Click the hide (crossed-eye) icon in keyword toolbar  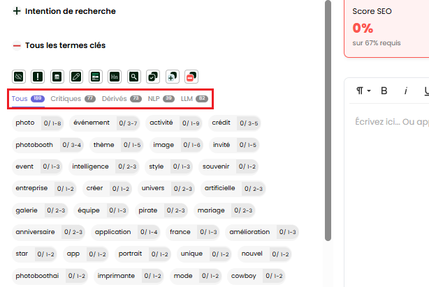click(x=19, y=76)
